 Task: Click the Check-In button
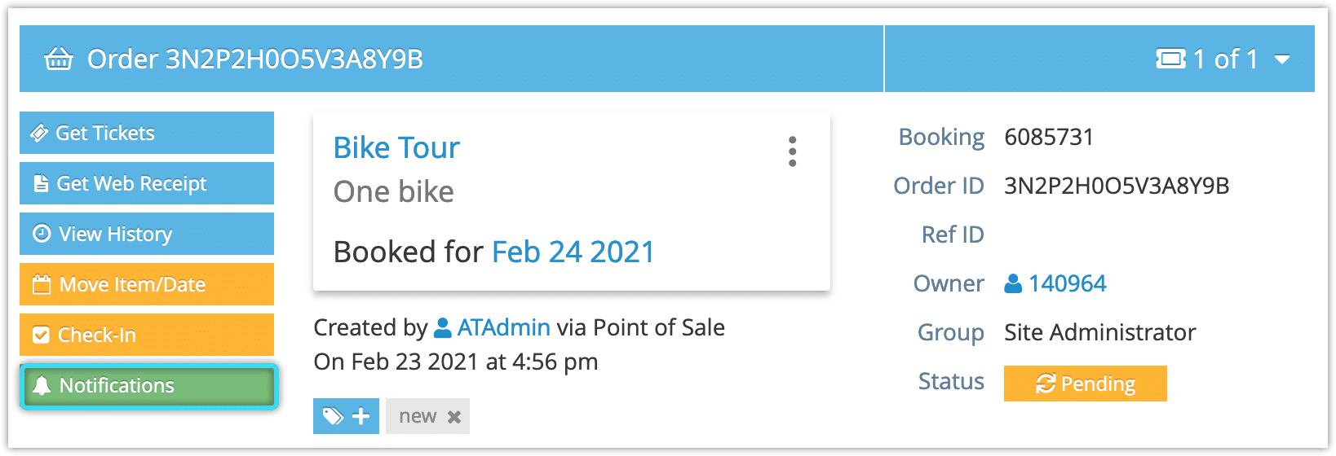click(x=147, y=335)
